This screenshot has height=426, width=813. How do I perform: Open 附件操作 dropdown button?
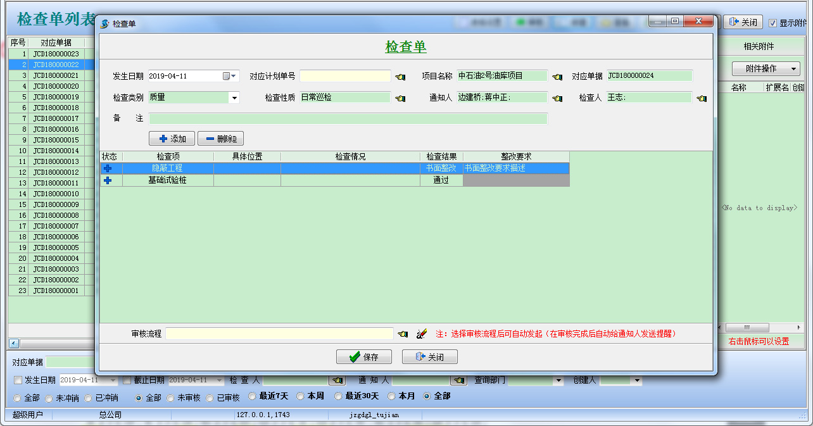click(x=766, y=68)
